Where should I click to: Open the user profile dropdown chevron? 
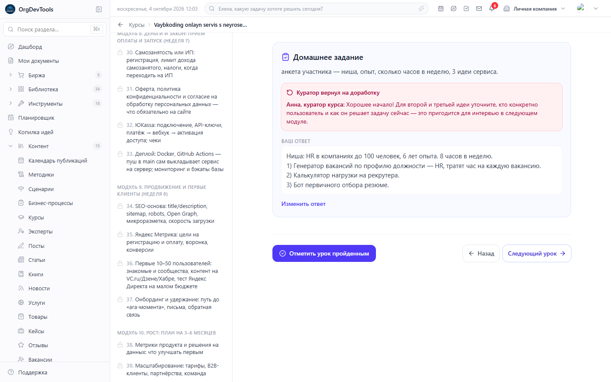coord(596,8)
